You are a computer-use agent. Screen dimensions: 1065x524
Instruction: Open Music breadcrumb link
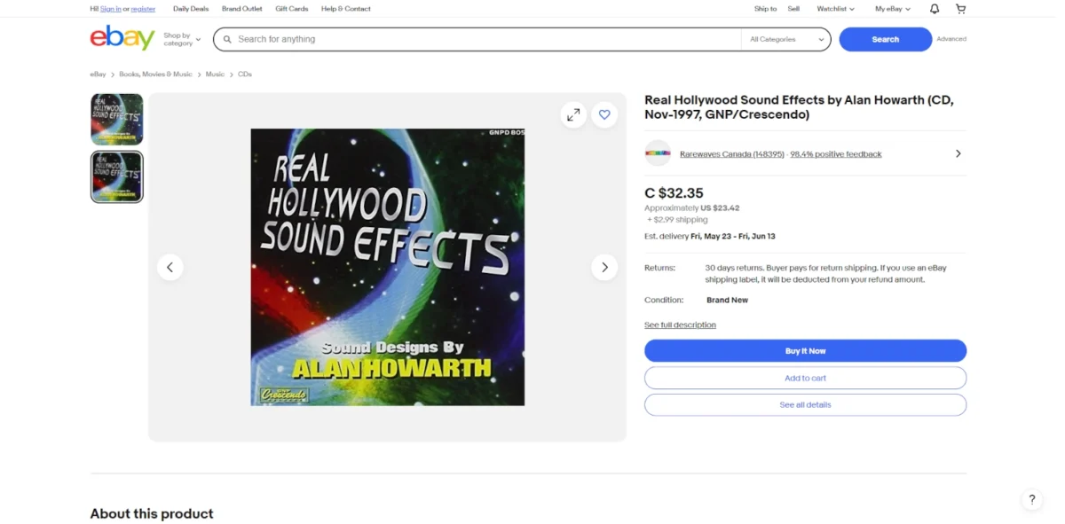[215, 74]
